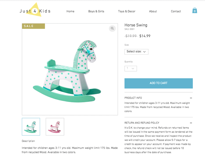Collapse Product Info with minus icon
This screenshot has height=157, width=205.
click(191, 98)
